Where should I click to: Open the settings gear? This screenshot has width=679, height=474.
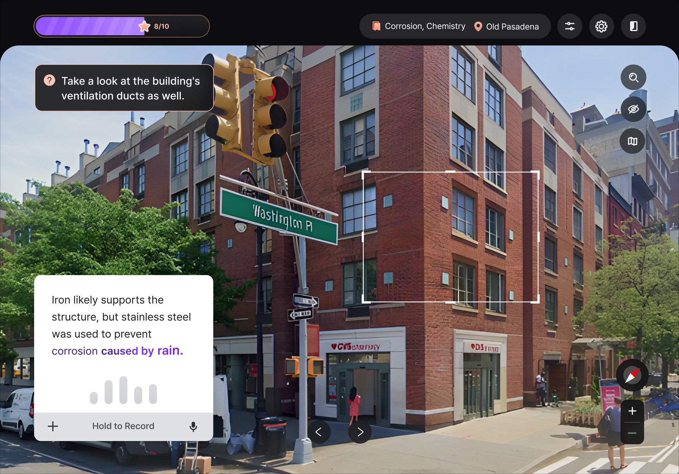pyautogui.click(x=601, y=26)
